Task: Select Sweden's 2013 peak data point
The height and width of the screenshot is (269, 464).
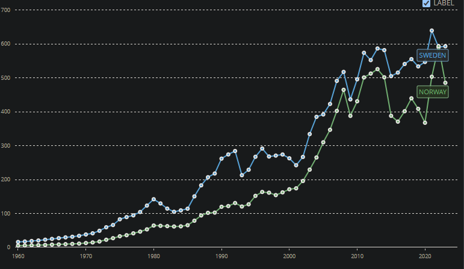Action: coord(377,49)
